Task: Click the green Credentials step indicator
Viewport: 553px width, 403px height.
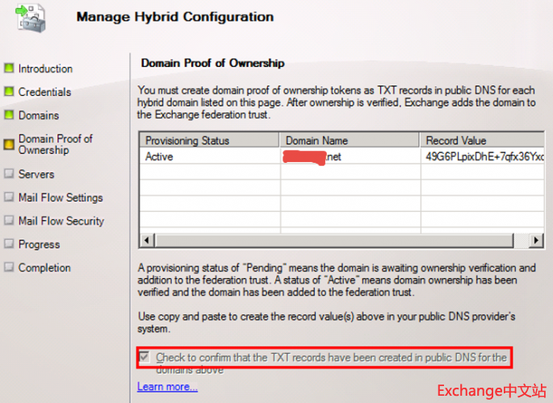Action: pos(10,93)
